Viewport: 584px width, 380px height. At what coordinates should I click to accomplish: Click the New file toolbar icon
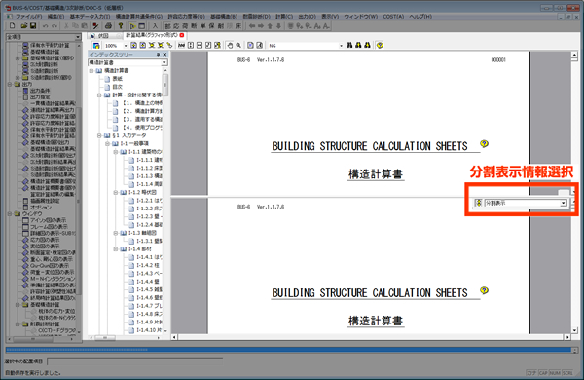pos(12,25)
